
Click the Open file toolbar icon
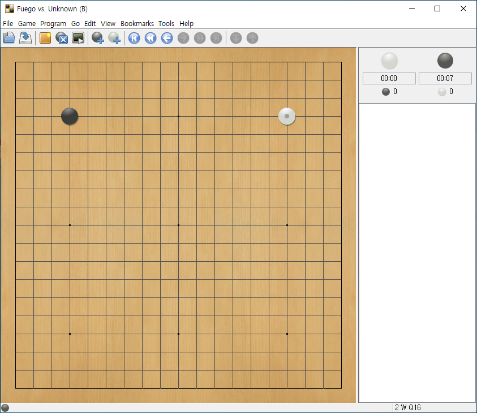point(9,38)
